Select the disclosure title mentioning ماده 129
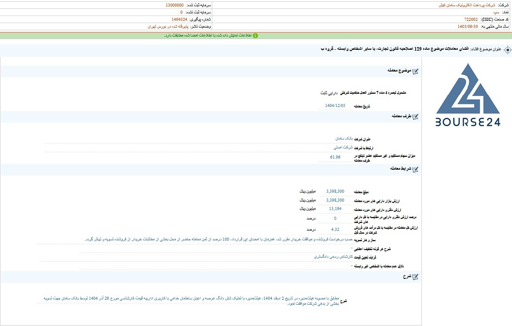This screenshot has height=326, width=512. tap(395, 49)
